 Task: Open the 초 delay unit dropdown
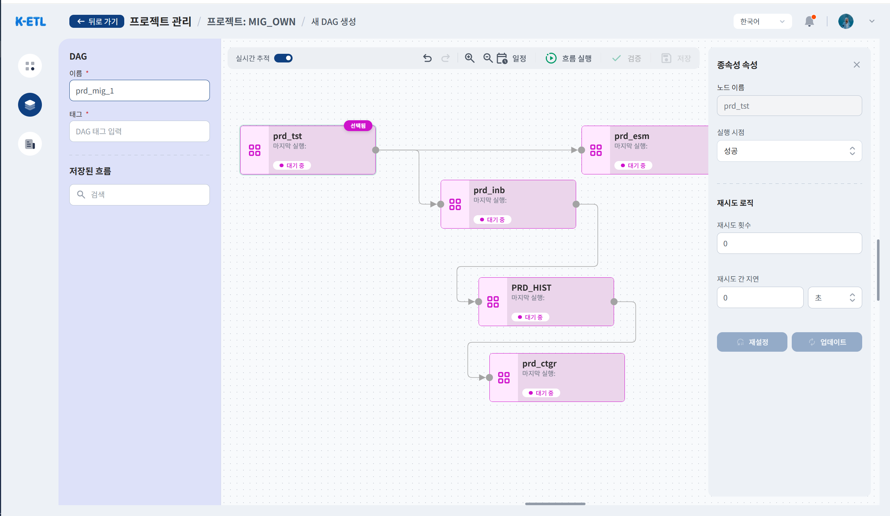(835, 298)
